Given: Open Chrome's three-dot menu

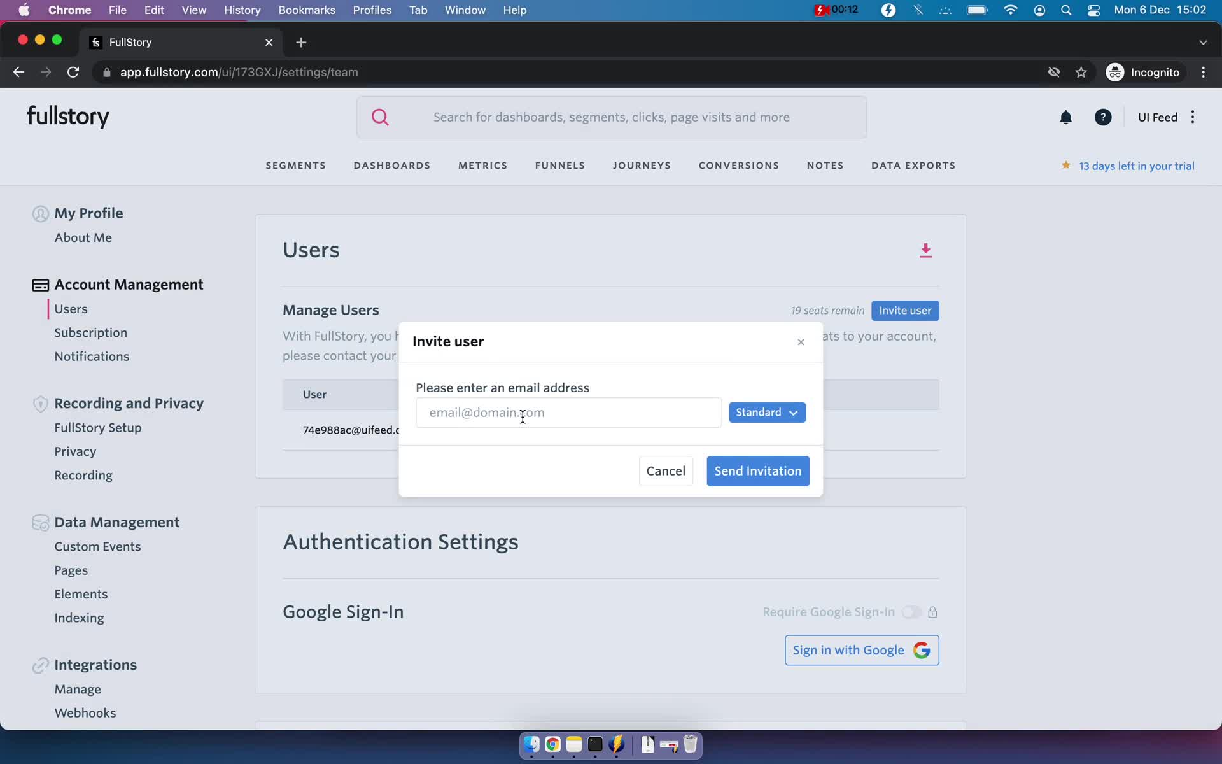Looking at the screenshot, I should pos(1203,73).
